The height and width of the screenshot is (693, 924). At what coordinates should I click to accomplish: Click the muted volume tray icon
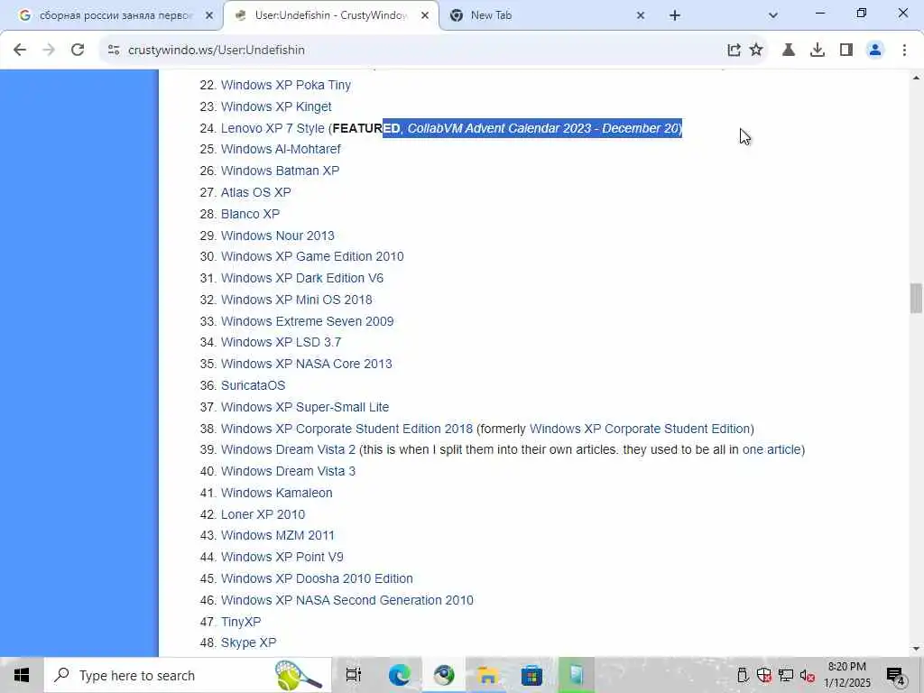(808, 676)
